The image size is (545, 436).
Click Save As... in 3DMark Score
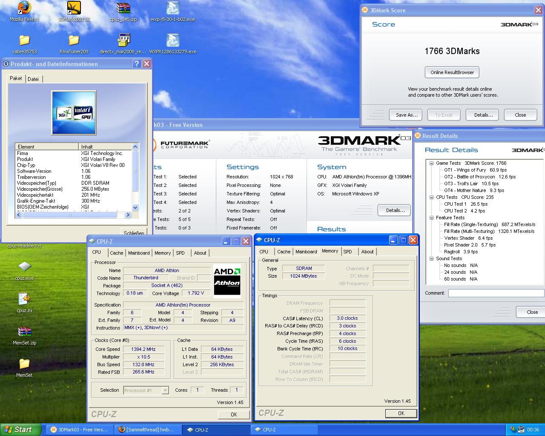pyautogui.click(x=406, y=115)
